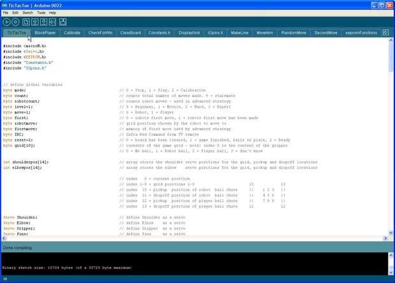Click the 'Done compiling' status message
395x283 pixels.
point(17,248)
